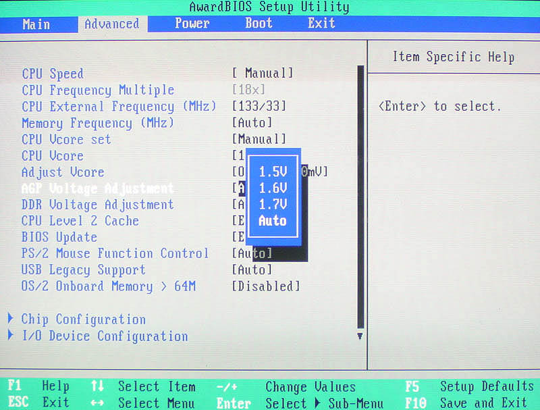Select the CPU External Frequency 133/33 value
The width and height of the screenshot is (540, 410).
(x=259, y=106)
